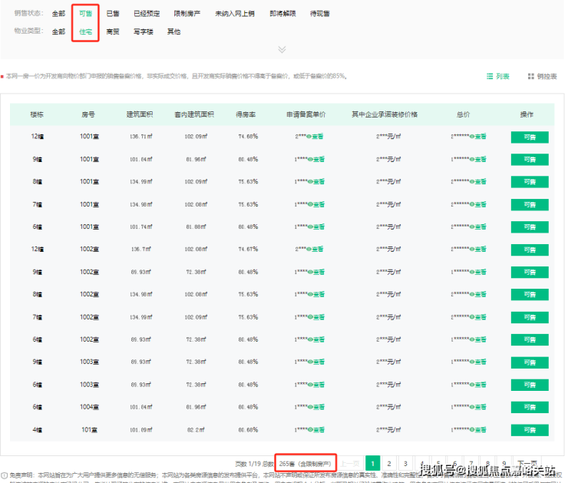Go to page 2 in pagination
This screenshot has height=483, width=568.
point(389,464)
